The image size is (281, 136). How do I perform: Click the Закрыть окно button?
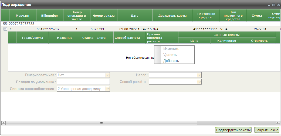click(x=267, y=130)
